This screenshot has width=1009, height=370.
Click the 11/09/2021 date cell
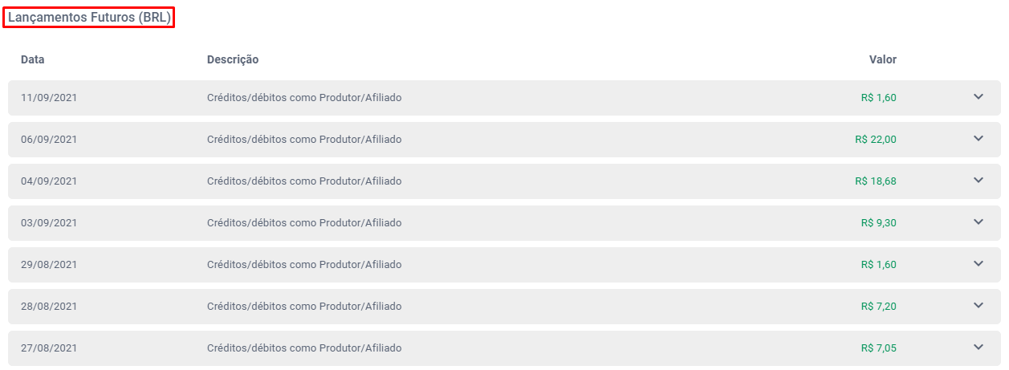click(x=49, y=98)
